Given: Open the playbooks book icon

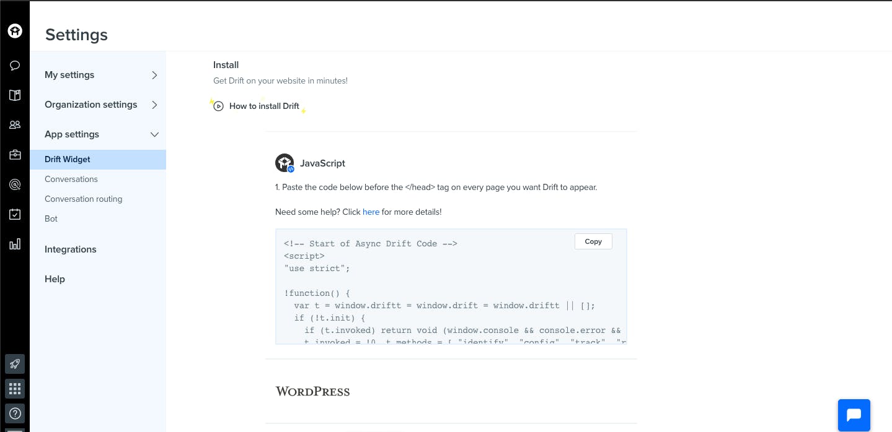Looking at the screenshot, I should click(15, 95).
